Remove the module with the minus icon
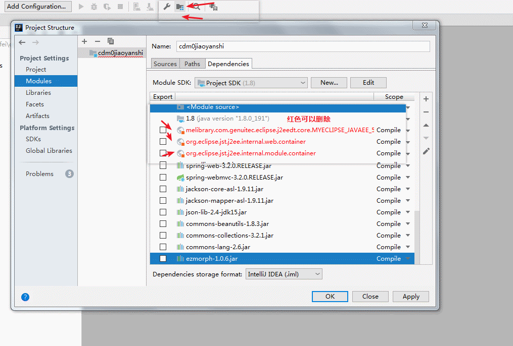The image size is (513, 346). 97,41
